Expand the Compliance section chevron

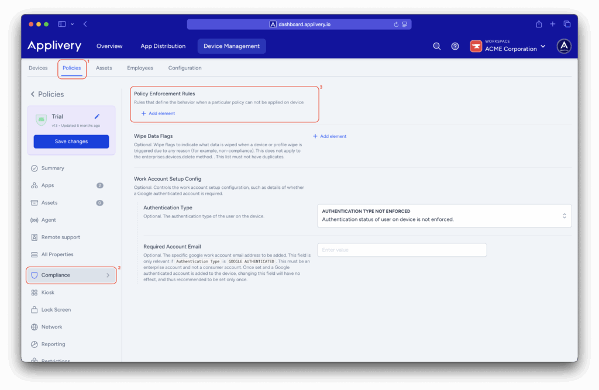[108, 275]
